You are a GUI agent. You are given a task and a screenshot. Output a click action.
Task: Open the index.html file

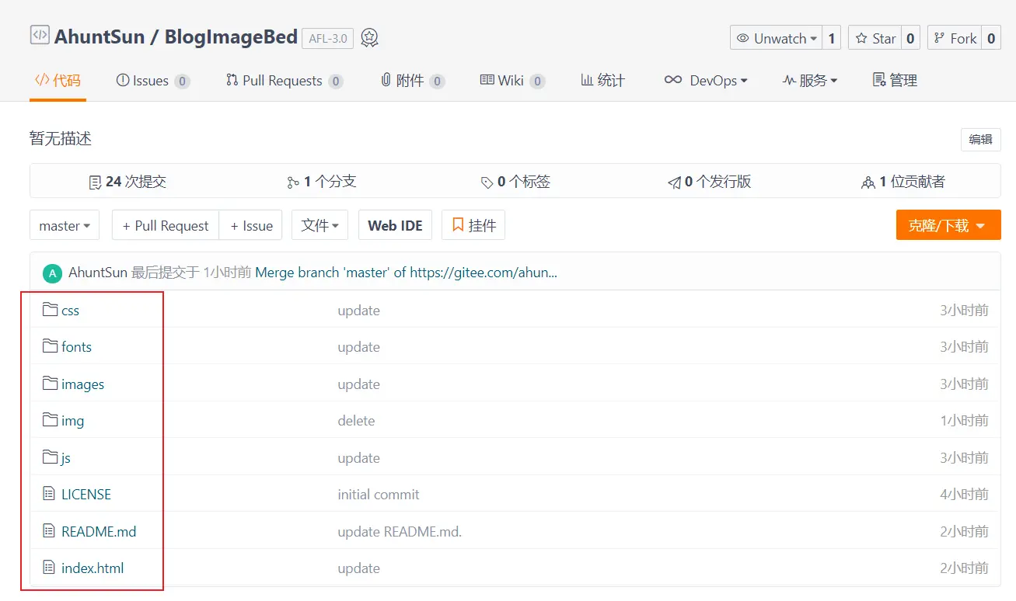point(93,568)
